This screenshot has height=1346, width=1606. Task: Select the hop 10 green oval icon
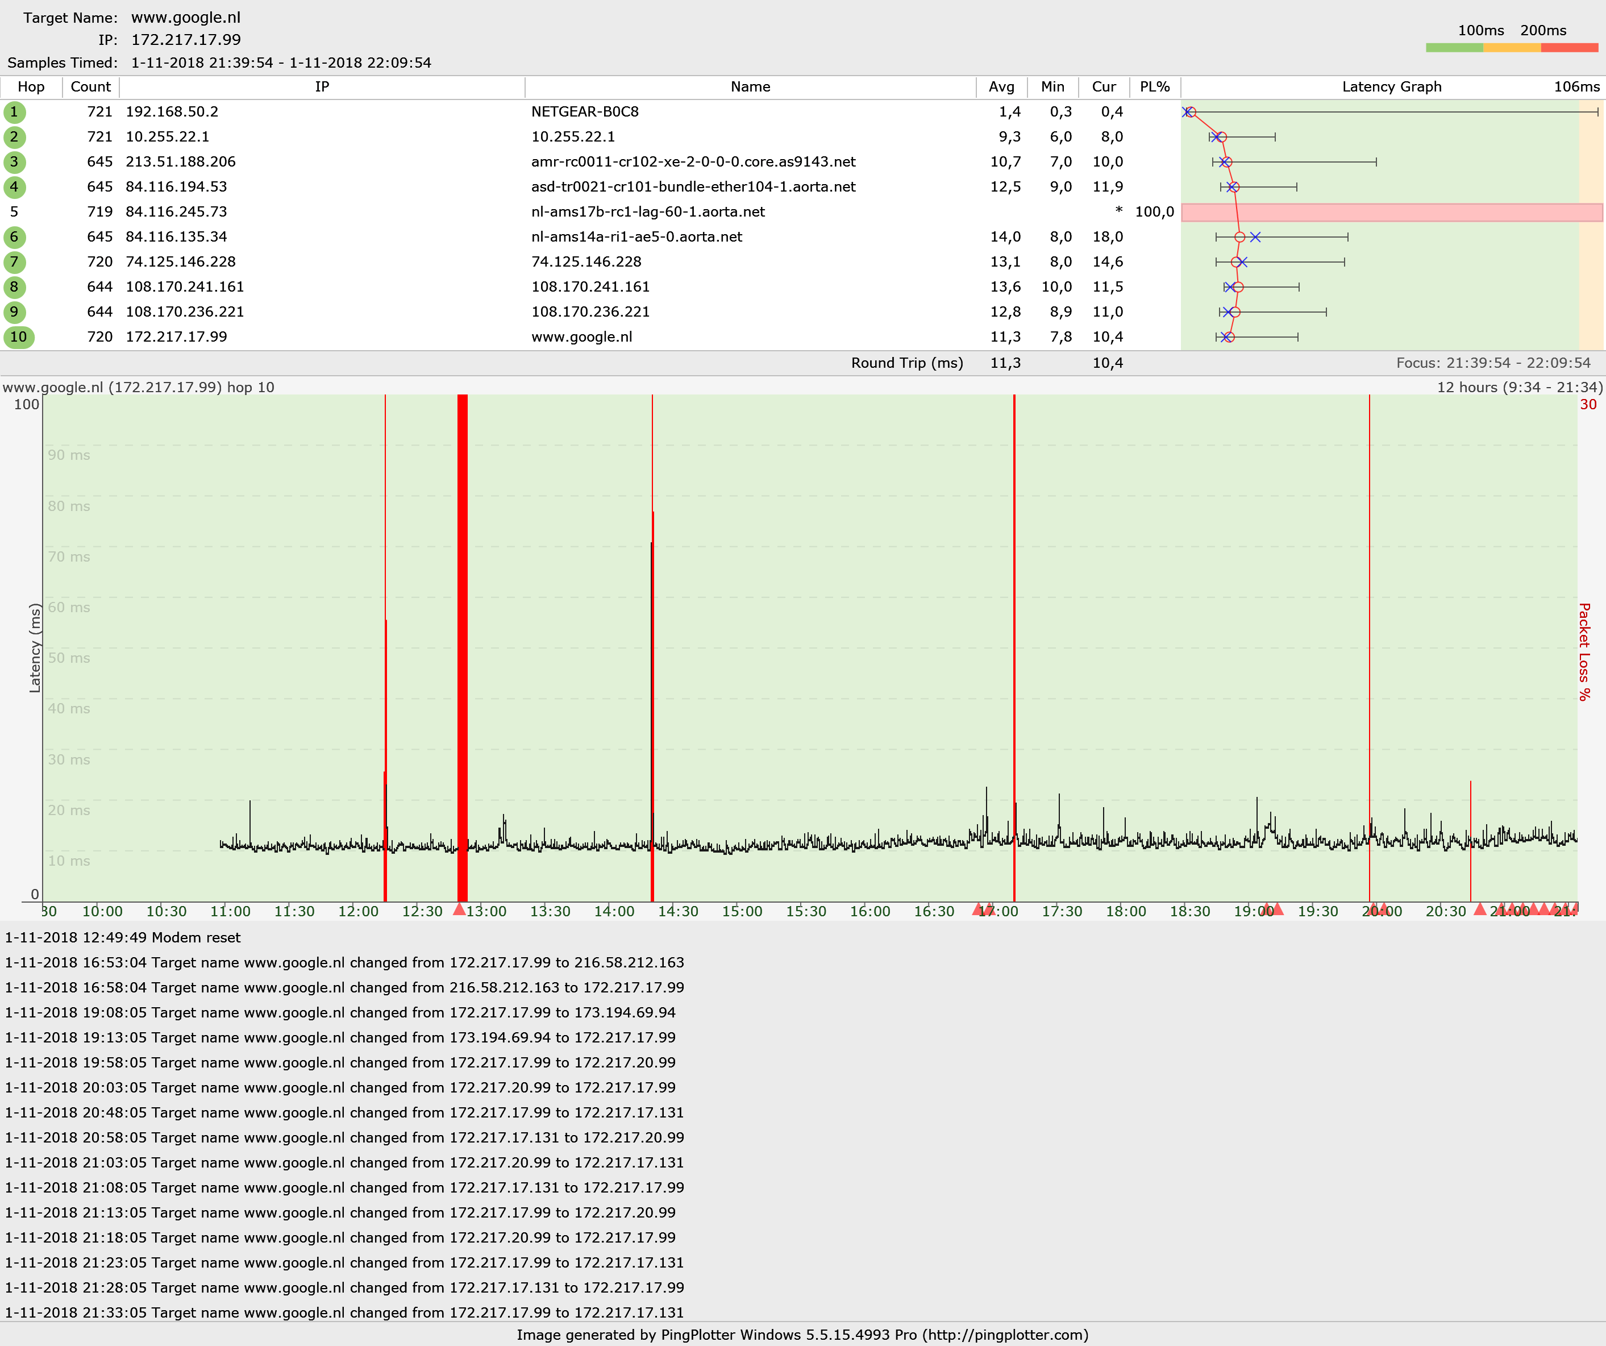click(x=18, y=337)
